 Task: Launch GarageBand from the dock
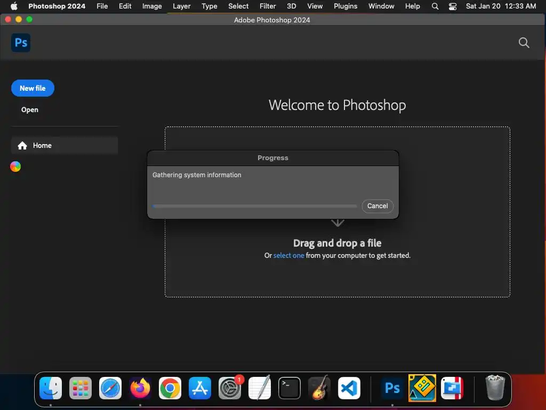319,388
